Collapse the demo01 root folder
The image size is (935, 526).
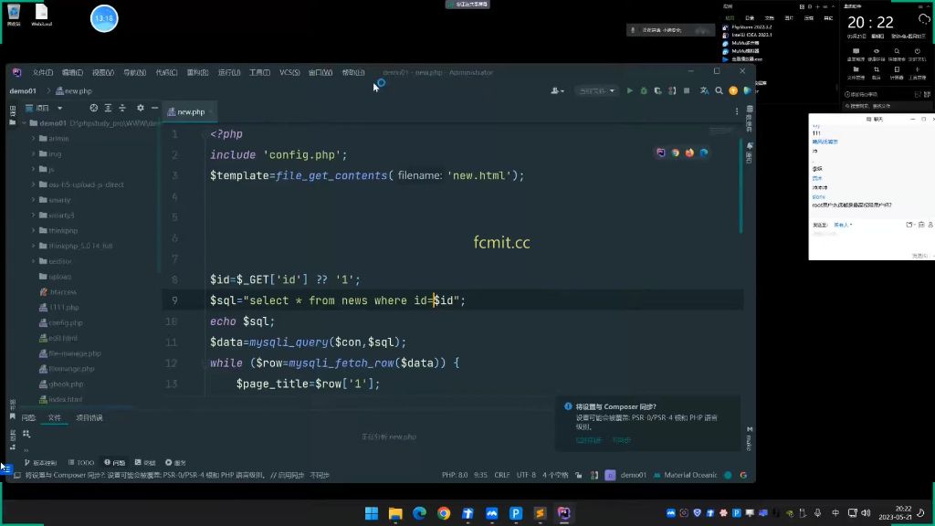pyautogui.click(x=25, y=123)
